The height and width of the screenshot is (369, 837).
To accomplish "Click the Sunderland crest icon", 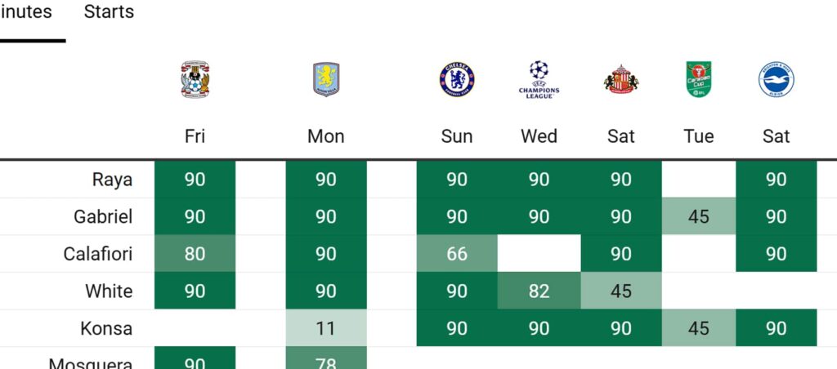I will click(621, 79).
